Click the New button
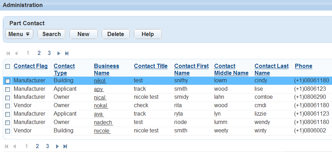 [x=83, y=34]
